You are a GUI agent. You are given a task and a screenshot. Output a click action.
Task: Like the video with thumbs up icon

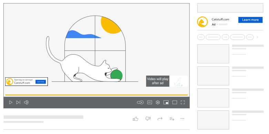[x=135, y=119]
